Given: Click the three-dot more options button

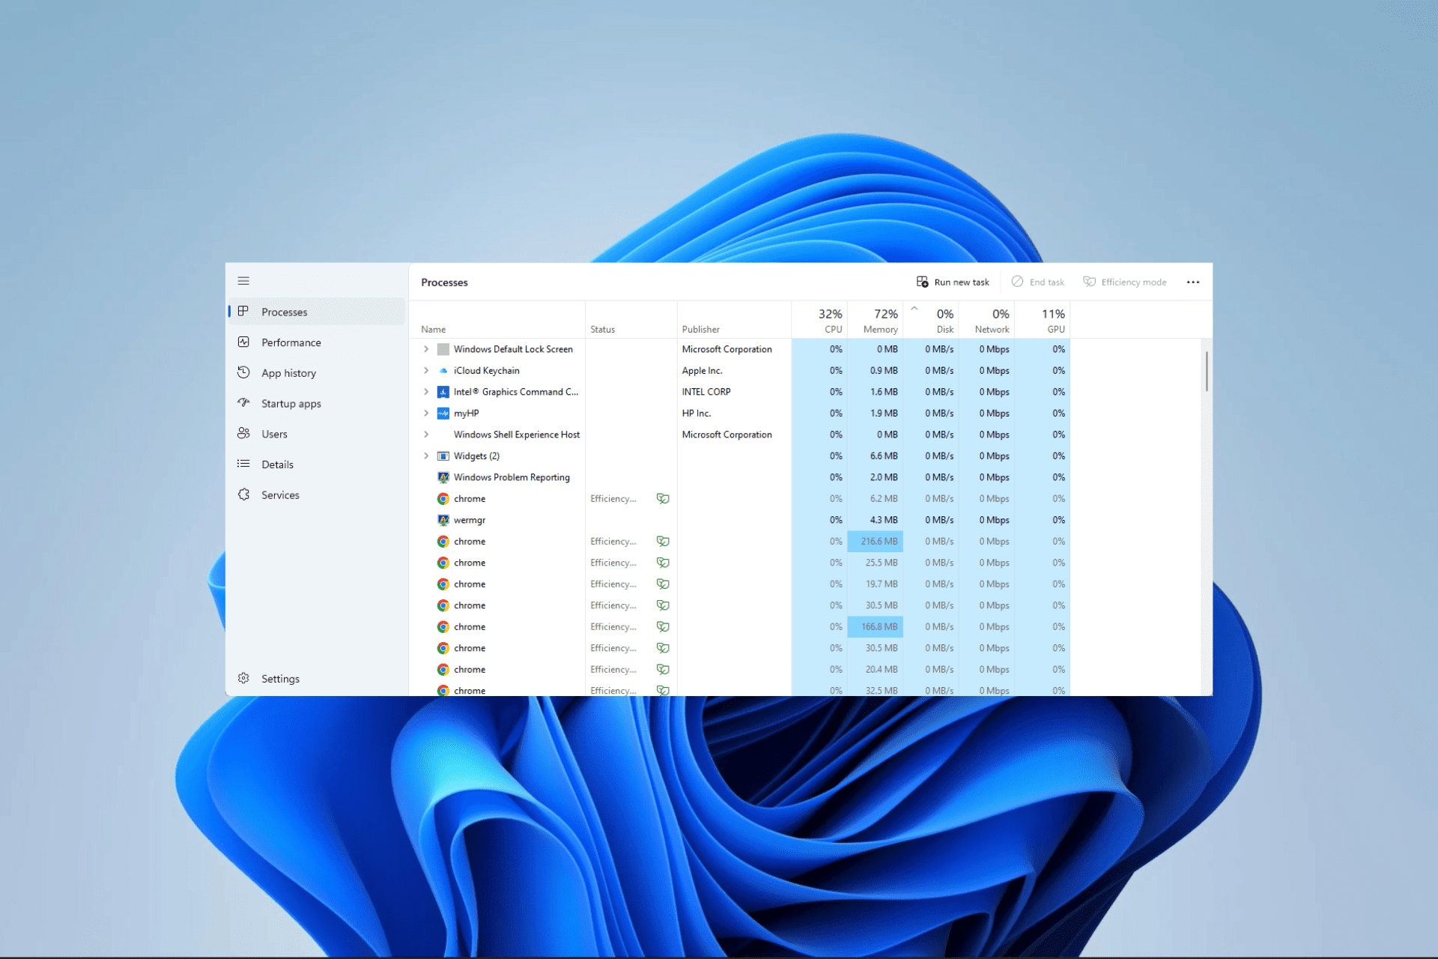Looking at the screenshot, I should [1193, 282].
